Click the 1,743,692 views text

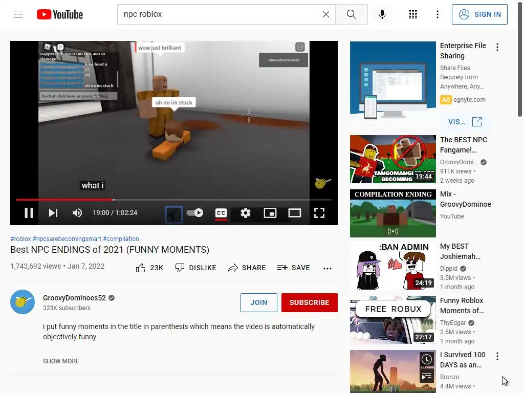point(35,266)
